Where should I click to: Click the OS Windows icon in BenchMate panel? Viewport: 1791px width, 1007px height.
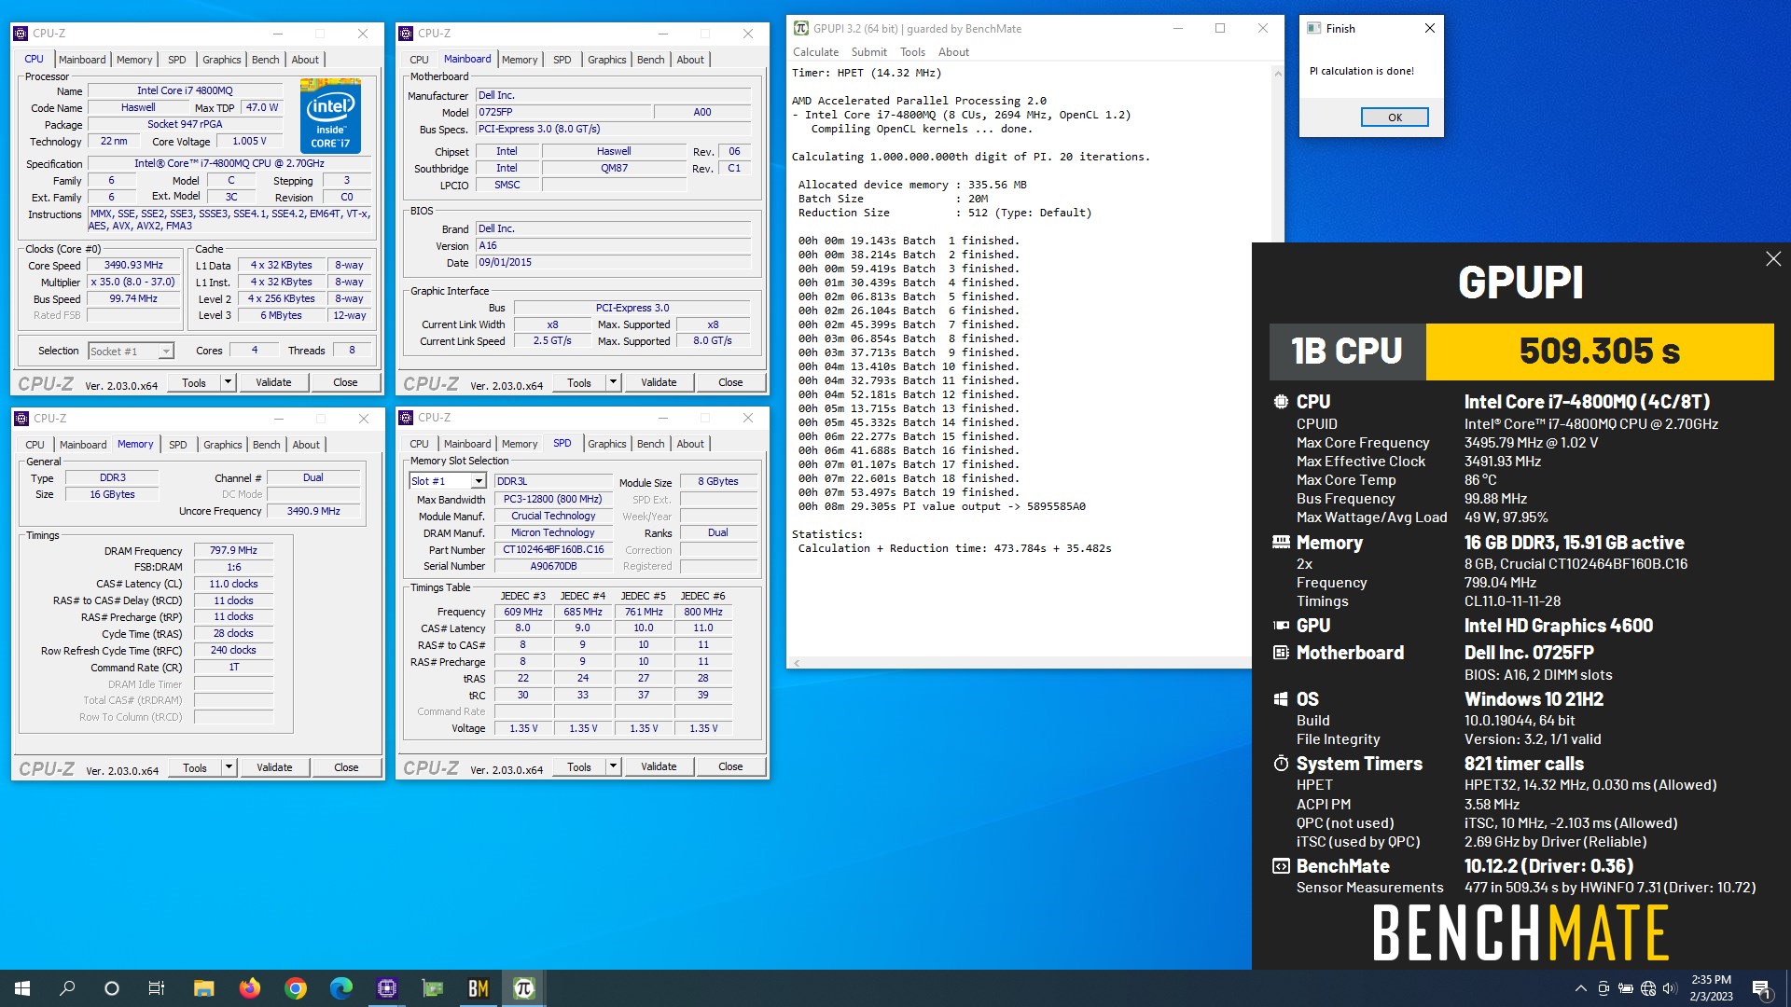(1281, 699)
